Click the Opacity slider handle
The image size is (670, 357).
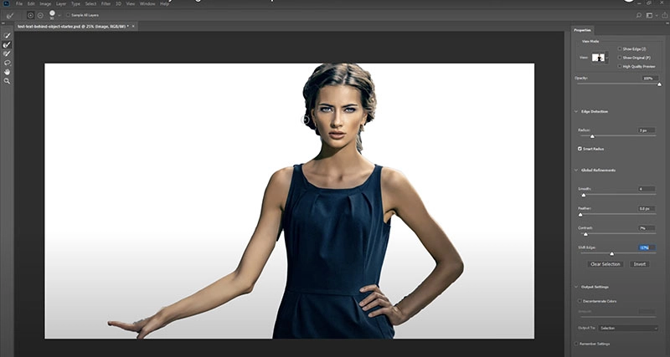click(x=659, y=84)
